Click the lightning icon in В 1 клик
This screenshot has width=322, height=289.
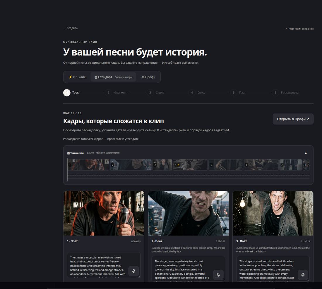click(x=71, y=77)
